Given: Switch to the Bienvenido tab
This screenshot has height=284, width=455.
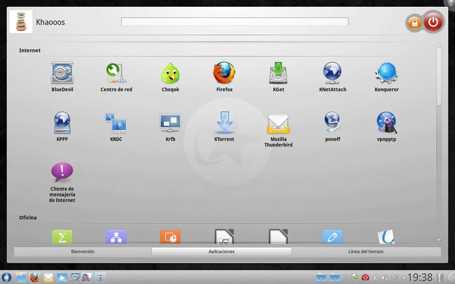Looking at the screenshot, I should pyautogui.click(x=82, y=251).
